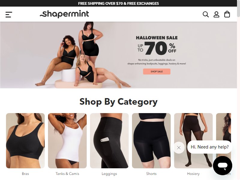Open the "Hi. Need any help?" message
Viewport: 240px width, 180px height.
click(209, 147)
